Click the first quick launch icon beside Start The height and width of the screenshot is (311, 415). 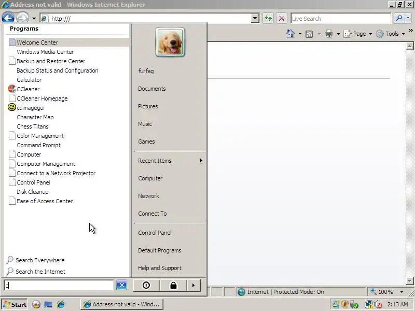(36, 304)
